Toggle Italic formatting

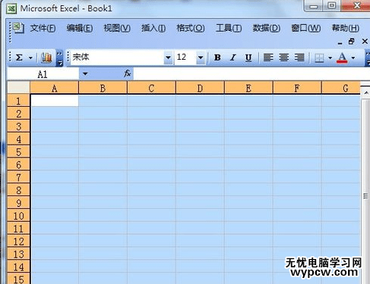tap(233, 58)
